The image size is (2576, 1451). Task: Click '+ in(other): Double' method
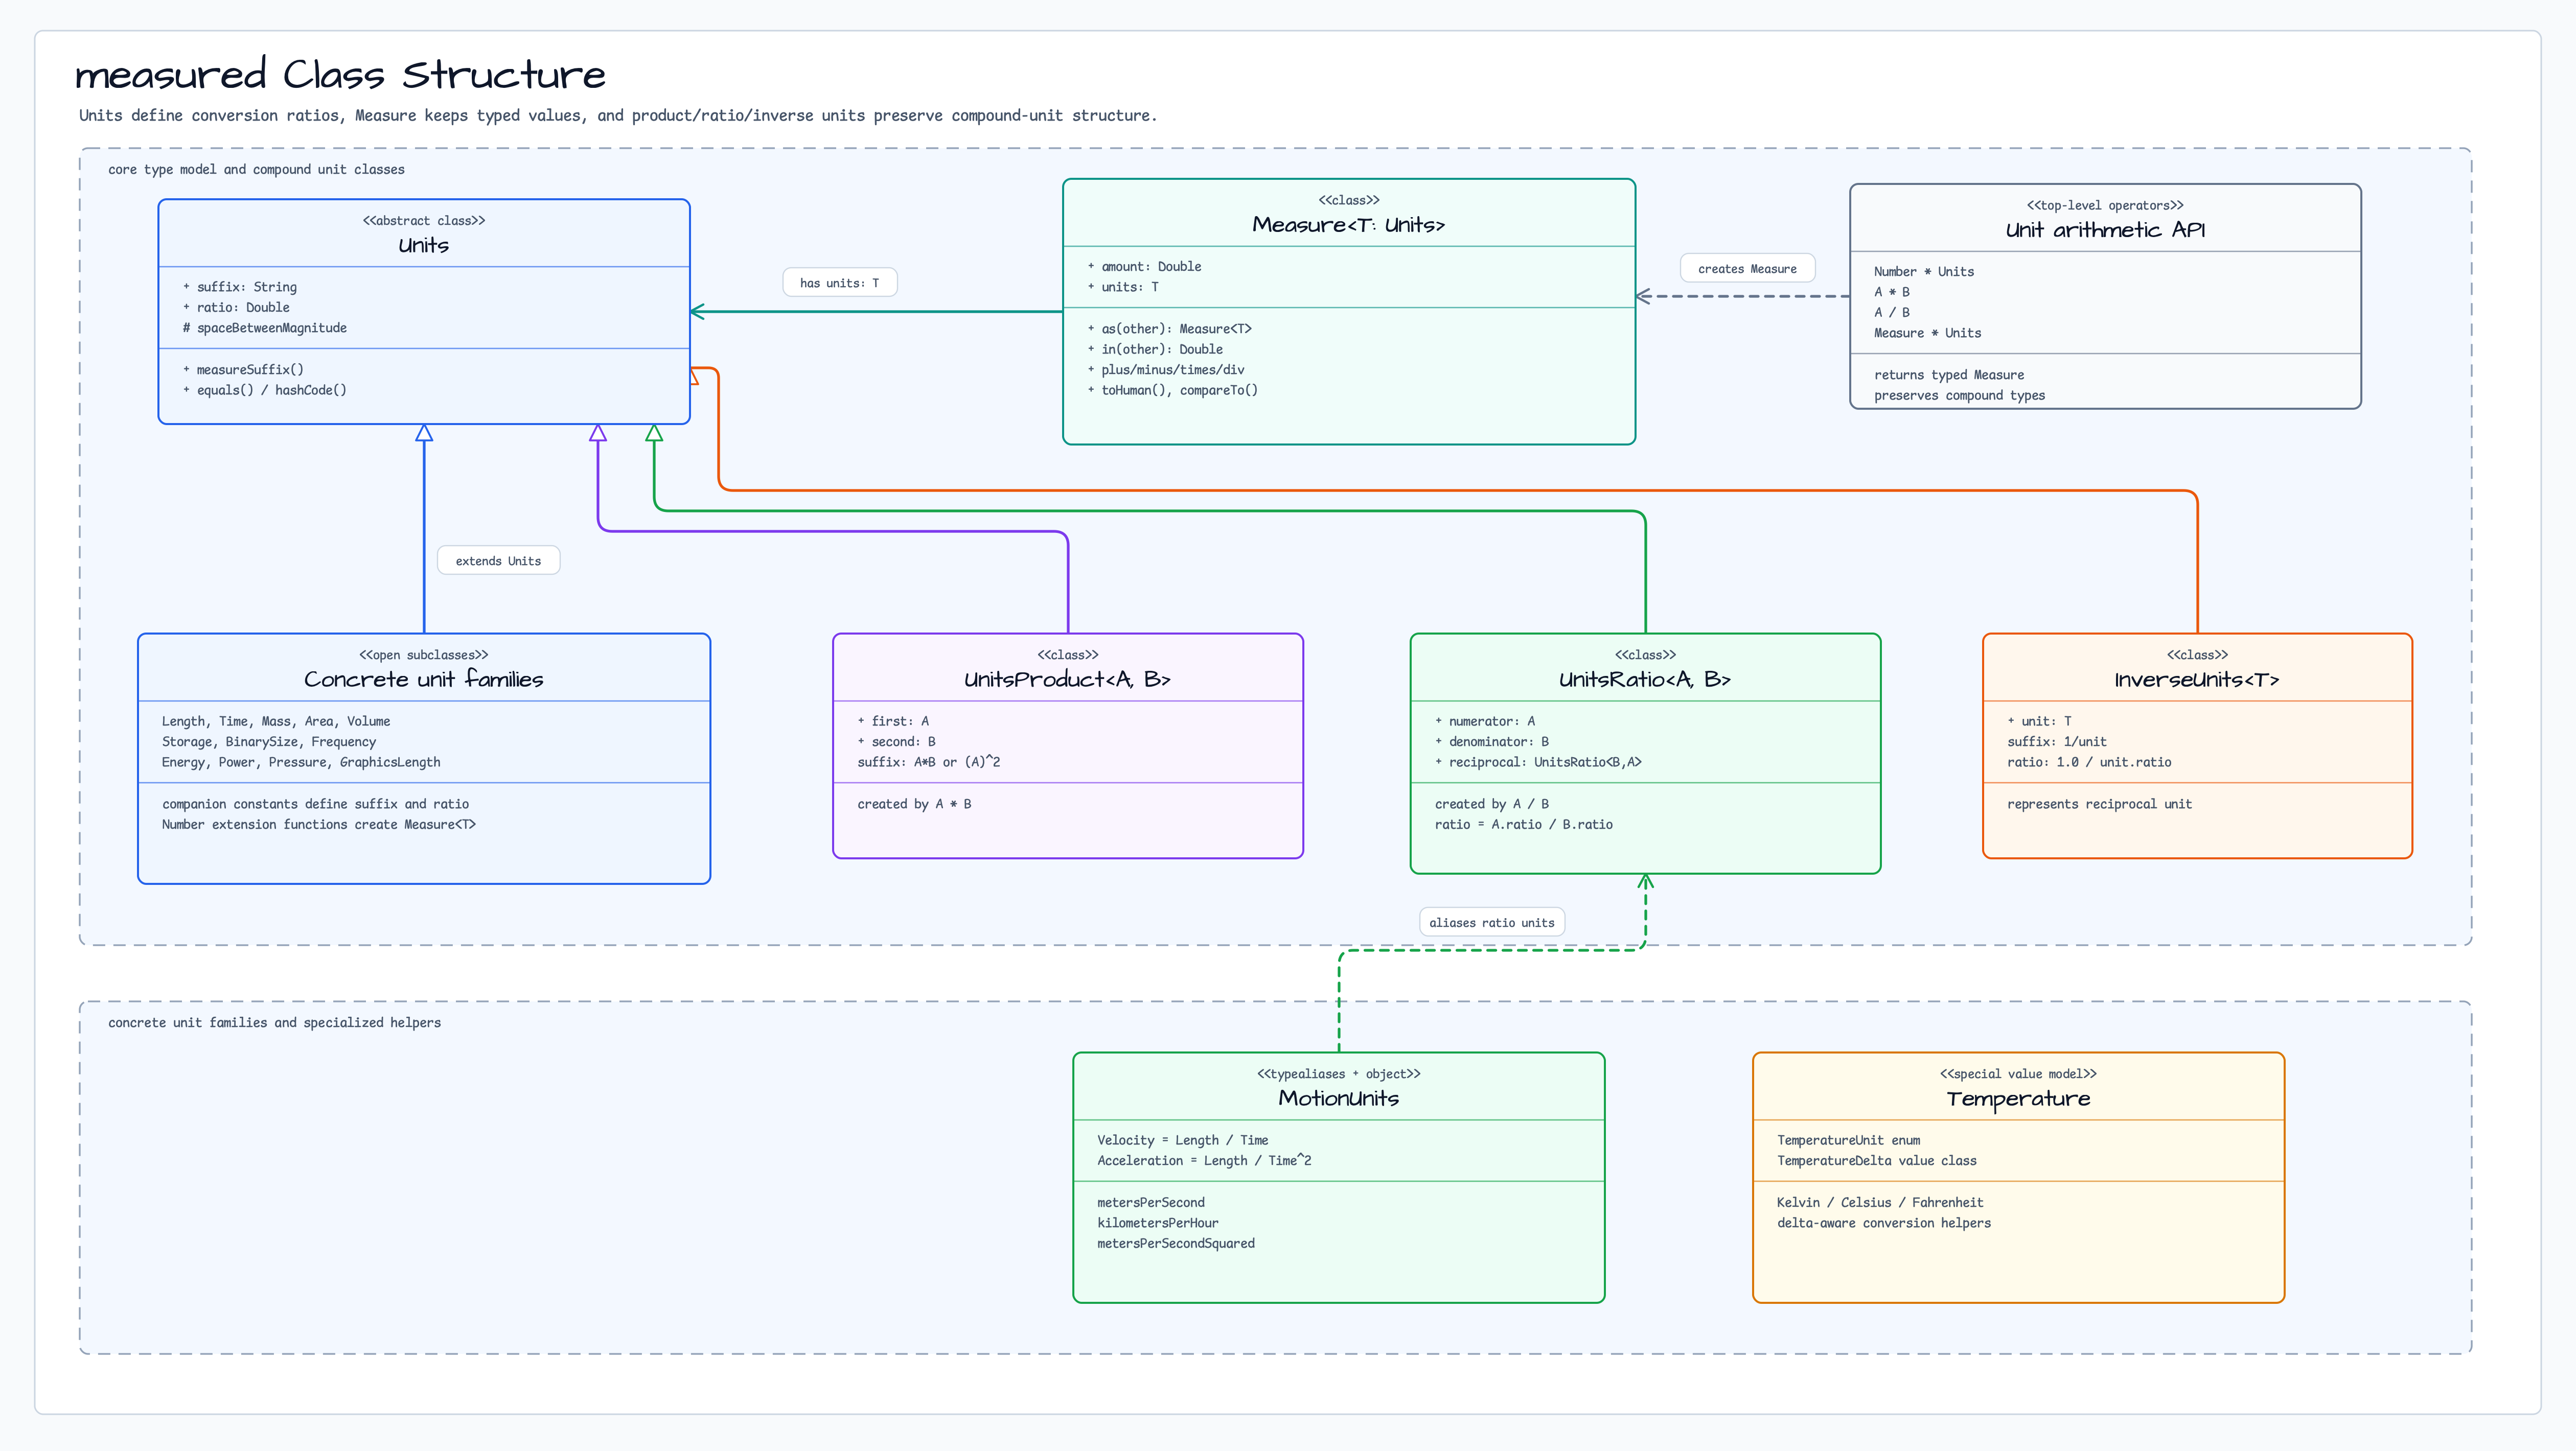pyautogui.click(x=1155, y=349)
